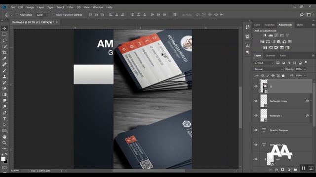This screenshot has width=316, height=177.
Task: Open the File menu
Action: 13,7
